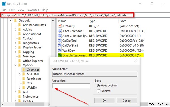This screenshot has width=170, height=107.
Task: Open the File menu
Action: click(x=4, y=10)
